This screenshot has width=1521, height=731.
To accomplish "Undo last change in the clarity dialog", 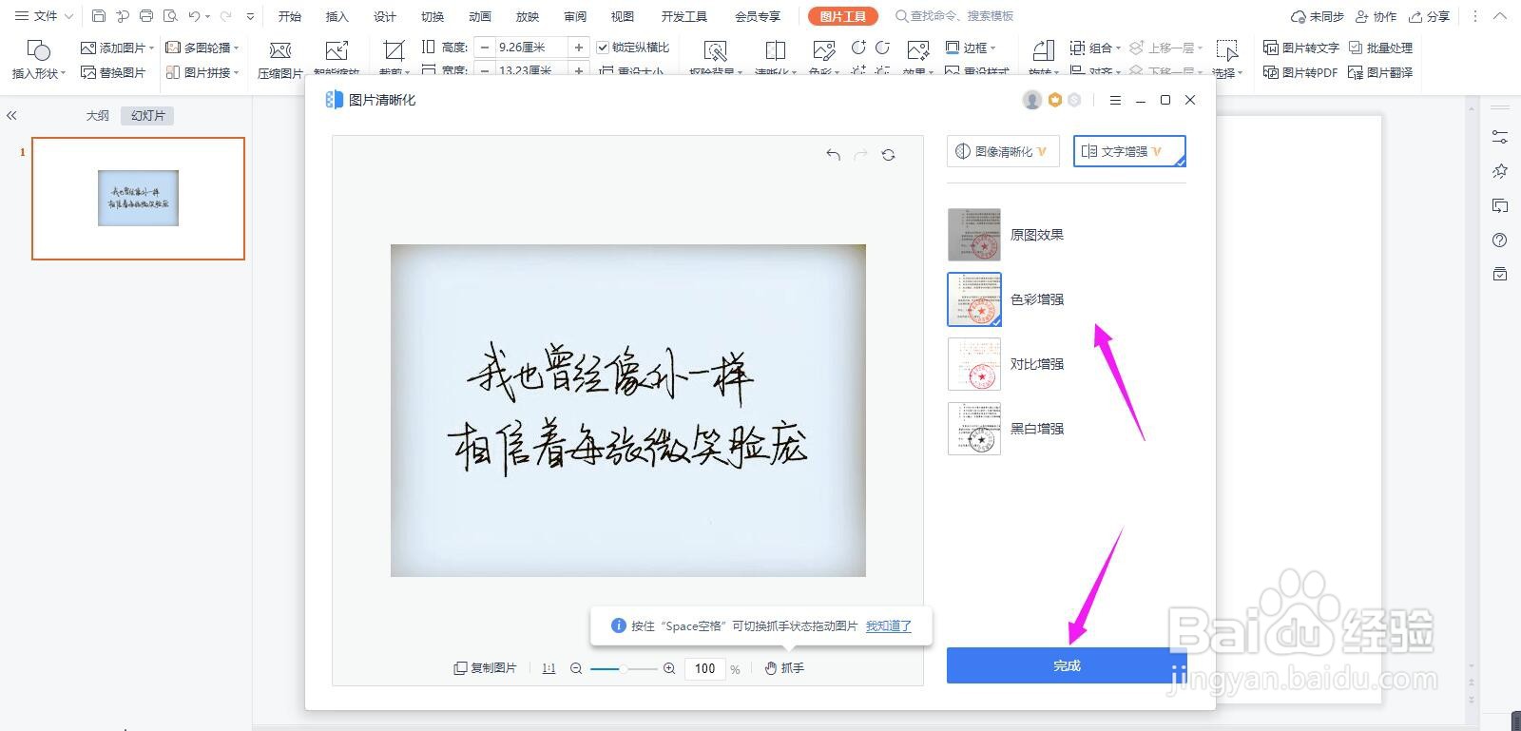I will tap(834, 155).
